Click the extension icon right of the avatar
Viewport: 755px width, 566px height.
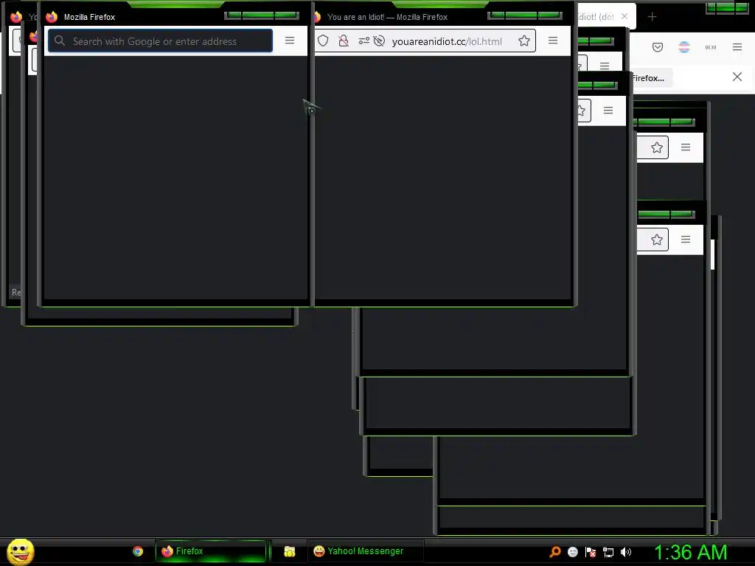[710, 47]
